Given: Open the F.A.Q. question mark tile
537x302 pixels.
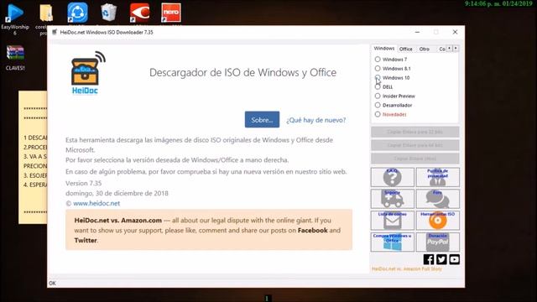Looking at the screenshot, I should click(392, 177).
